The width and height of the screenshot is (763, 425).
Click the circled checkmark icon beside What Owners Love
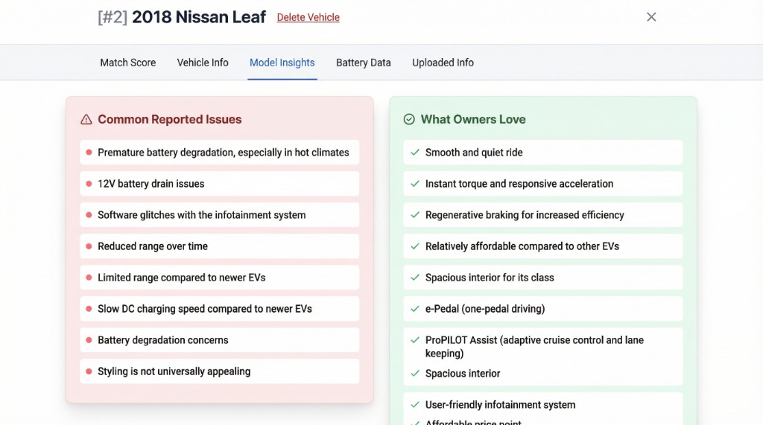point(409,119)
